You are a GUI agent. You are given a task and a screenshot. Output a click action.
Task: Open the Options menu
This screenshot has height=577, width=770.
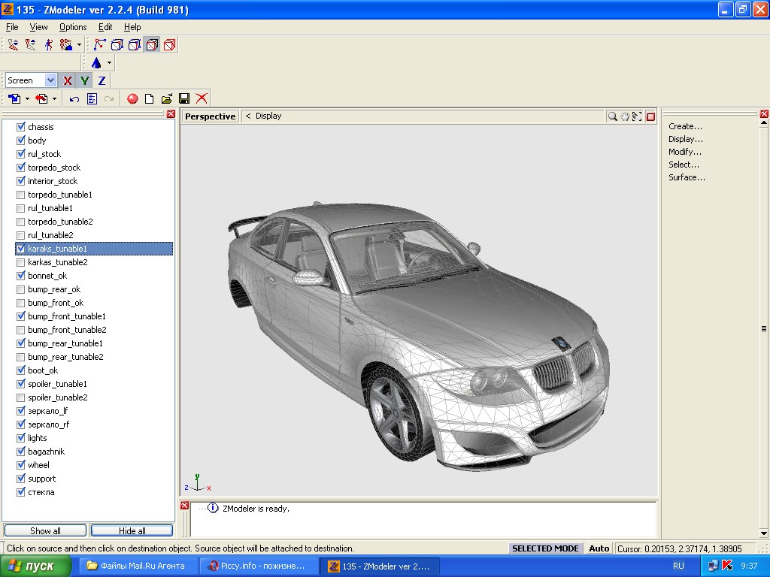[73, 27]
